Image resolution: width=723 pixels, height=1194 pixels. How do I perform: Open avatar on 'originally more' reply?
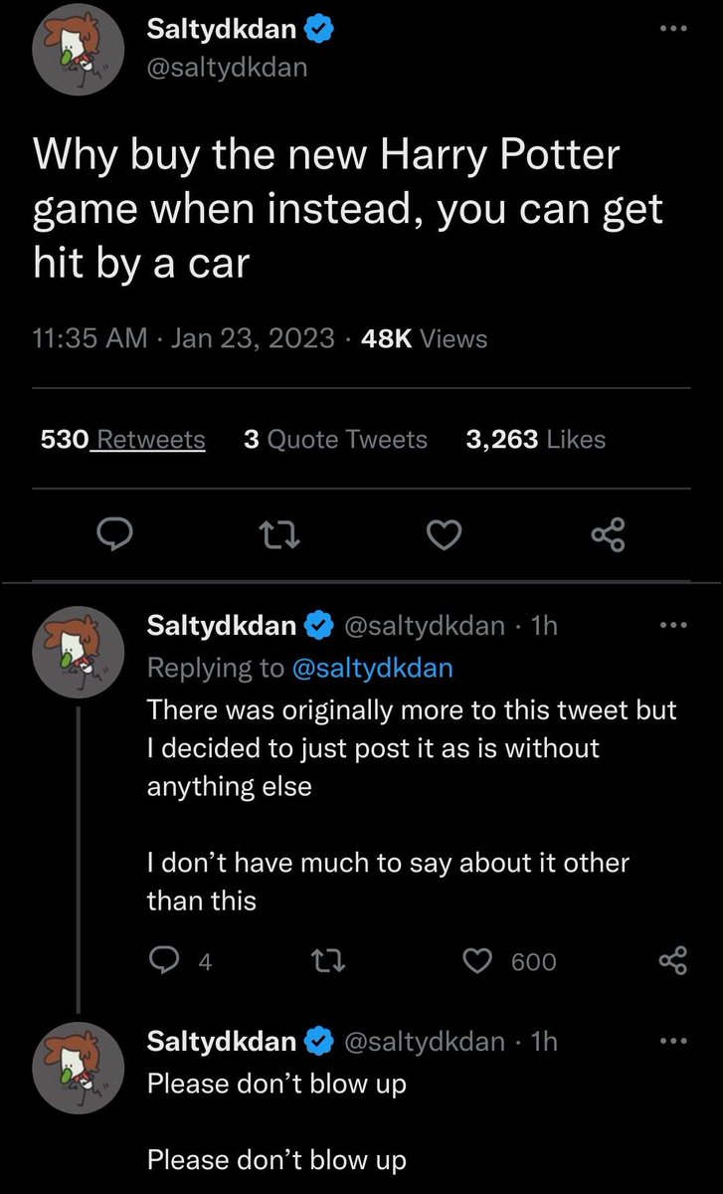pyautogui.click(x=80, y=652)
